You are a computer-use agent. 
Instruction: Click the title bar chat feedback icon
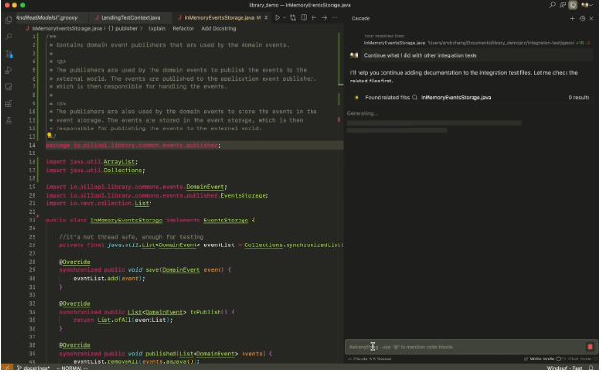pyautogui.click(x=563, y=5)
